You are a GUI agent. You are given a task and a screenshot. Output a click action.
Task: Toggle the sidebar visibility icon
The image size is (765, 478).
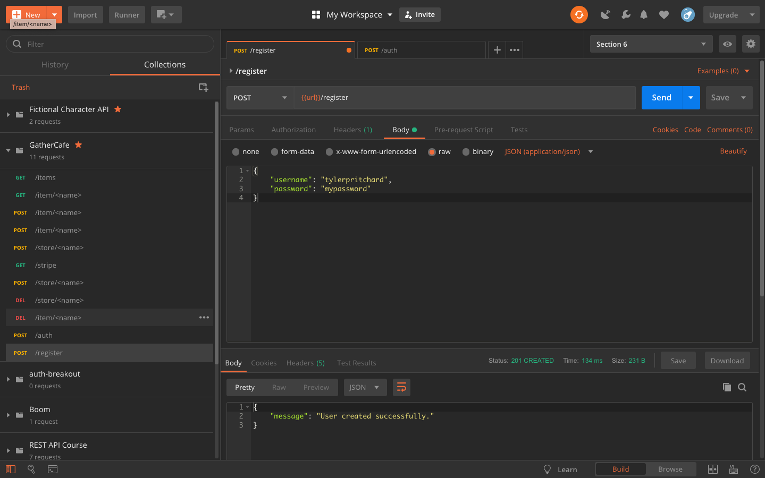tap(11, 469)
